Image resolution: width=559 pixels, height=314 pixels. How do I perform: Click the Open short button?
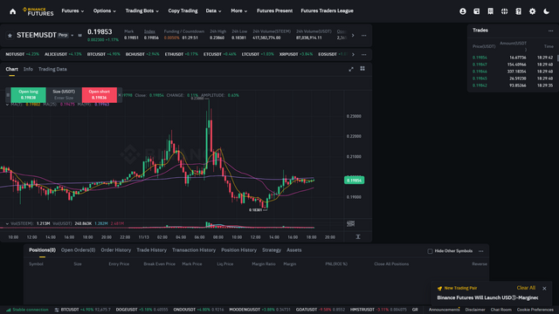click(x=99, y=95)
